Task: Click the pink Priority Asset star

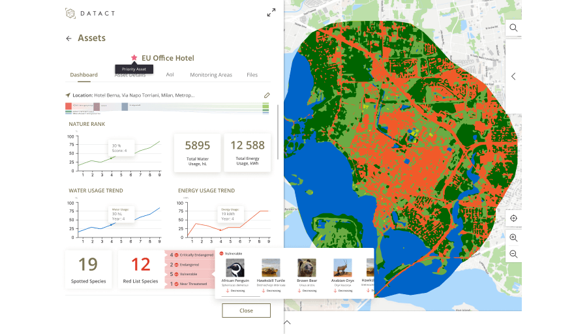Action: (134, 58)
